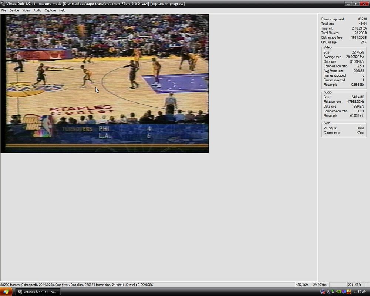Click the basketball video capture preview
Image resolution: width=370 pixels, height=296 pixels.
point(105,84)
